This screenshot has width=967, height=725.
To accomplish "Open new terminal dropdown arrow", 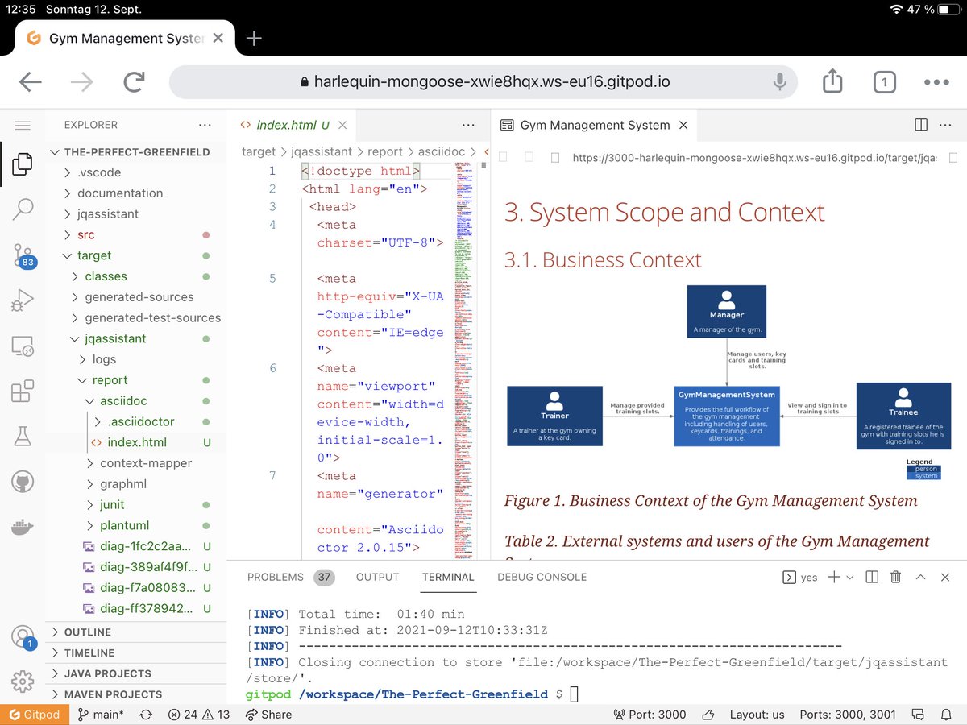I will tap(849, 578).
